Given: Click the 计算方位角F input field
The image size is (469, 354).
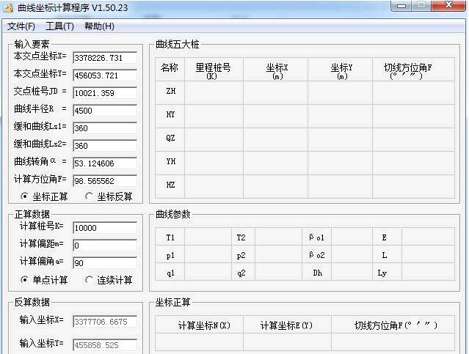Looking at the screenshot, I should 105,181.
